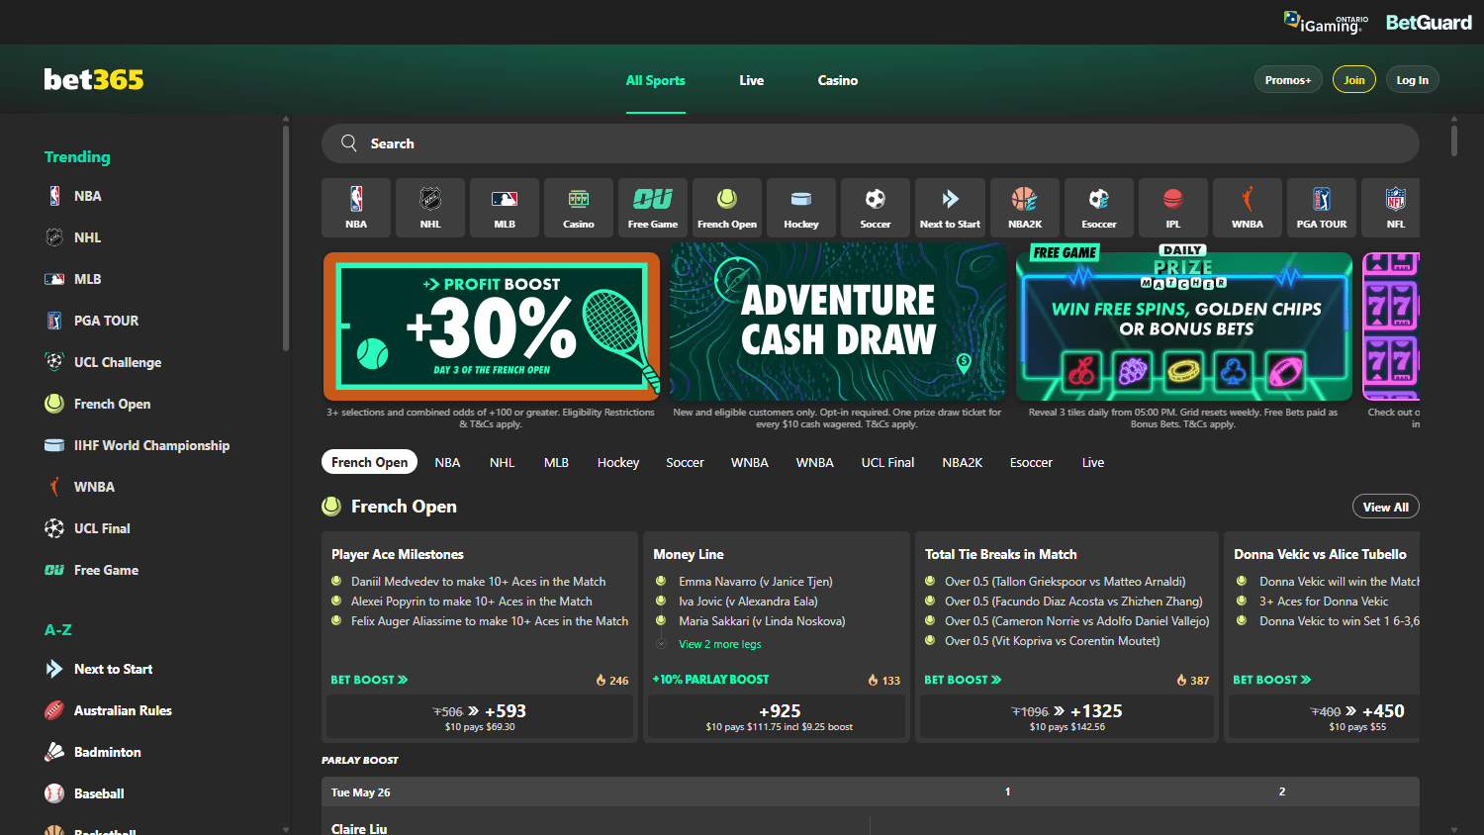Screen dimensions: 1484x835
Task: Open NBA in the sports carousel
Action: pos(356,208)
